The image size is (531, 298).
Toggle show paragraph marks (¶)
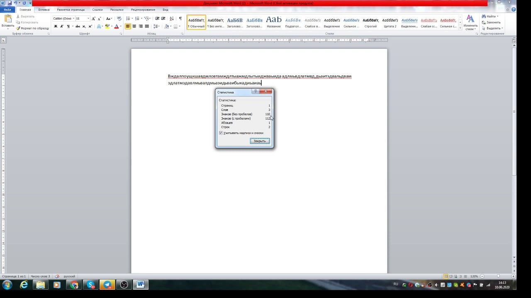pos(180,19)
